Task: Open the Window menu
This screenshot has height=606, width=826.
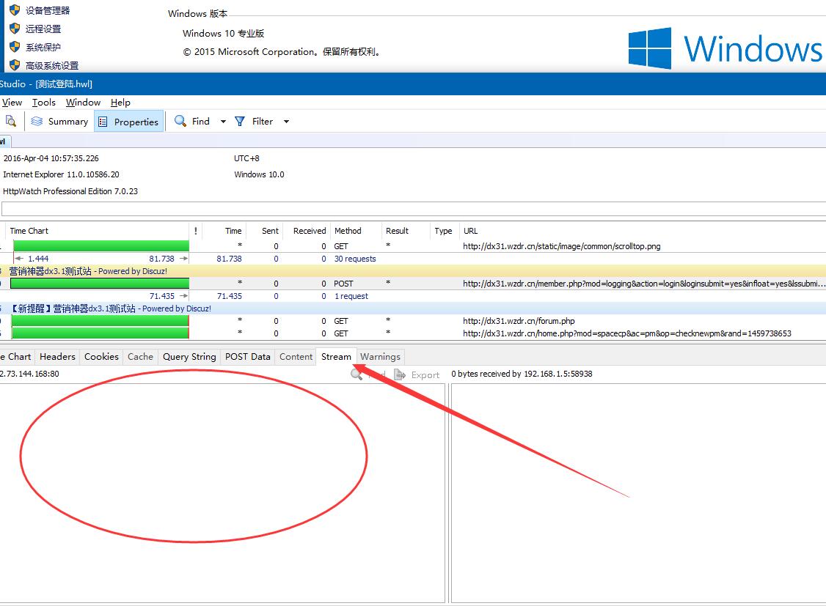Action: [83, 103]
